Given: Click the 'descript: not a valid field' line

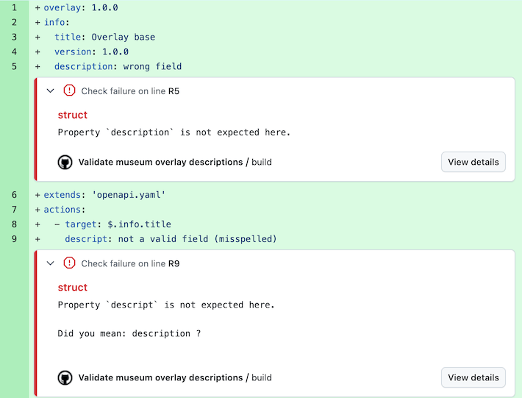Looking at the screenshot, I should pos(171,238).
